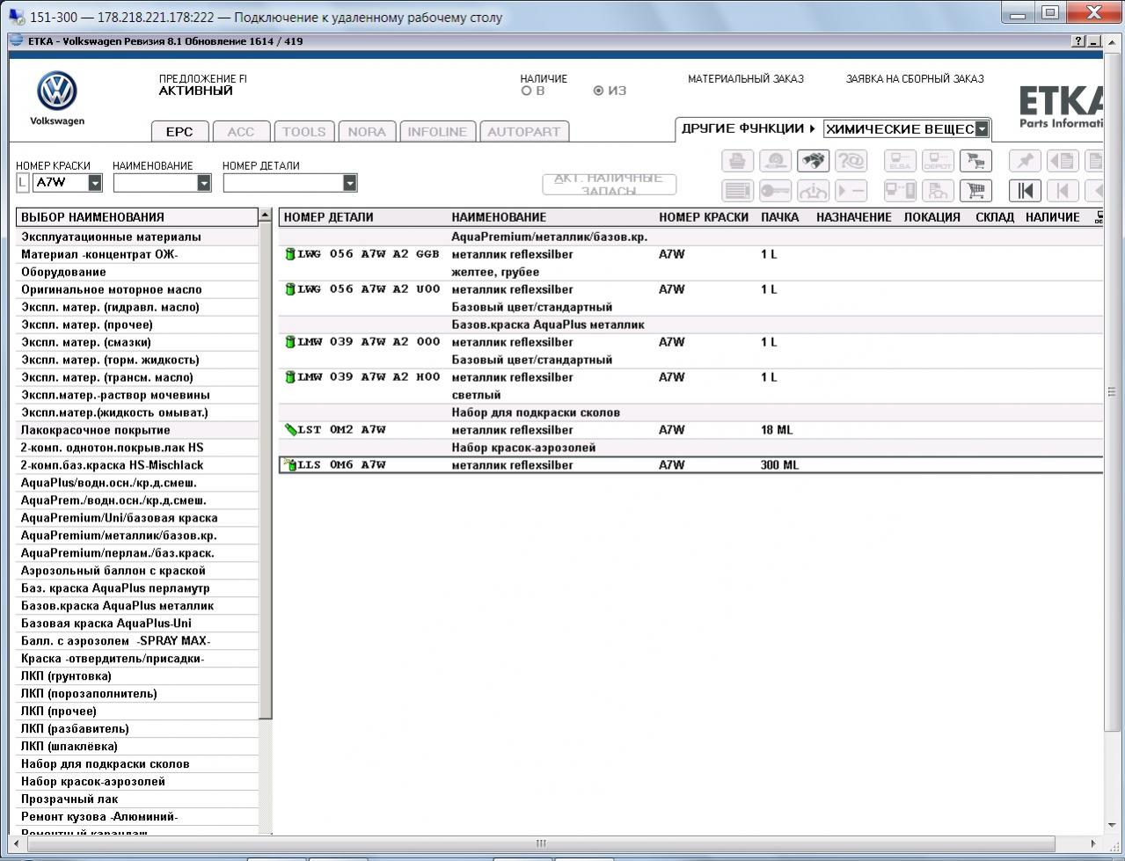Expand the ХИМИЧЕСКИЕ ВЕЩЕС functions dropdown
Screen dimensions: 1125x861
point(982,129)
